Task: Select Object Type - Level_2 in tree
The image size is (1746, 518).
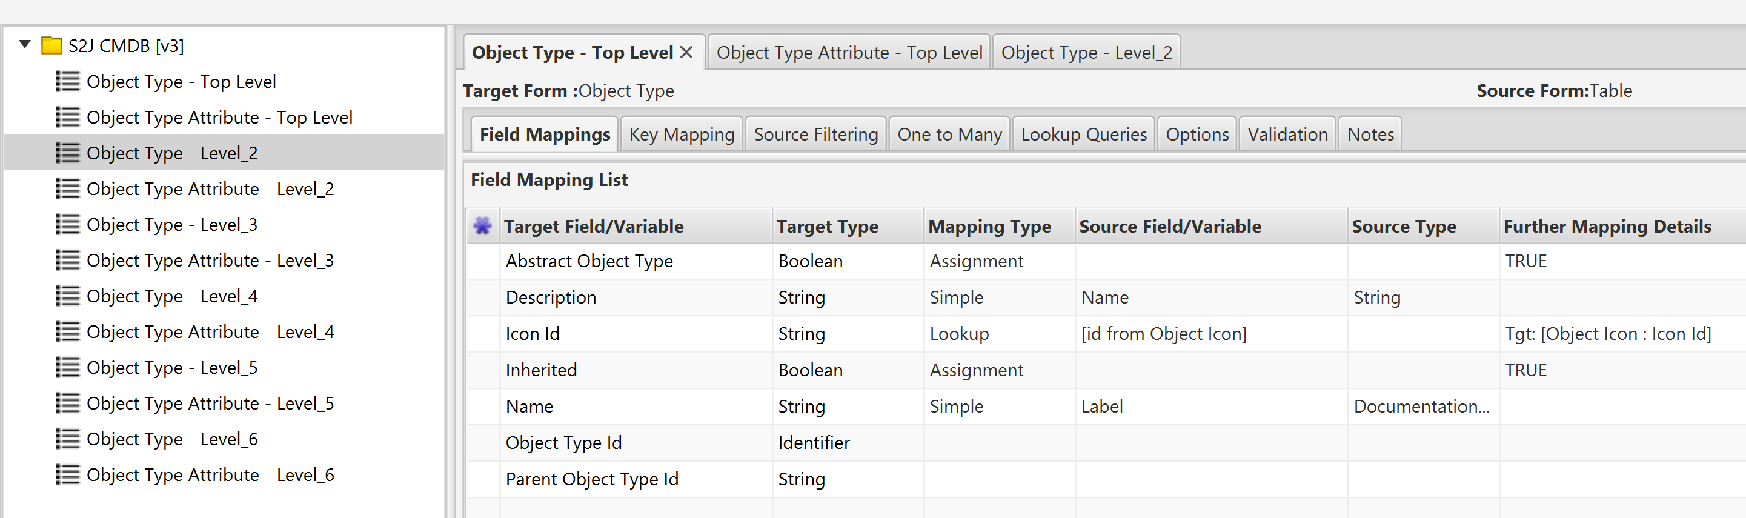Action: tap(172, 153)
